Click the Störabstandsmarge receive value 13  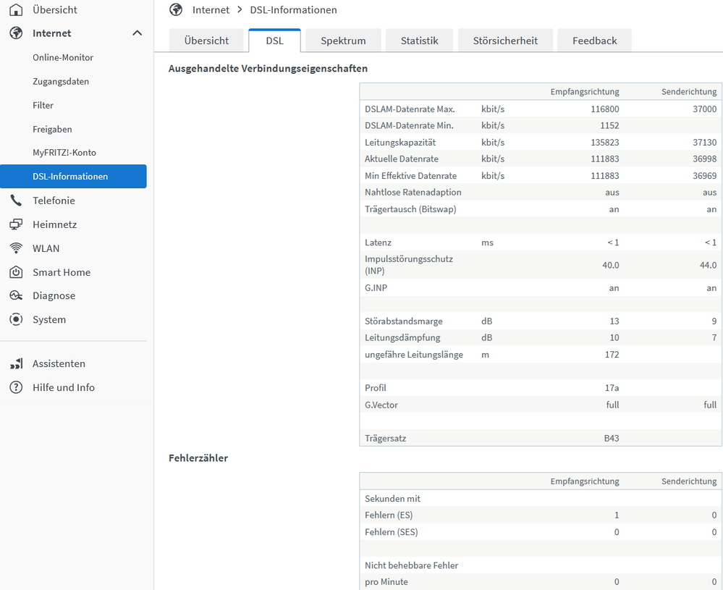coord(614,321)
